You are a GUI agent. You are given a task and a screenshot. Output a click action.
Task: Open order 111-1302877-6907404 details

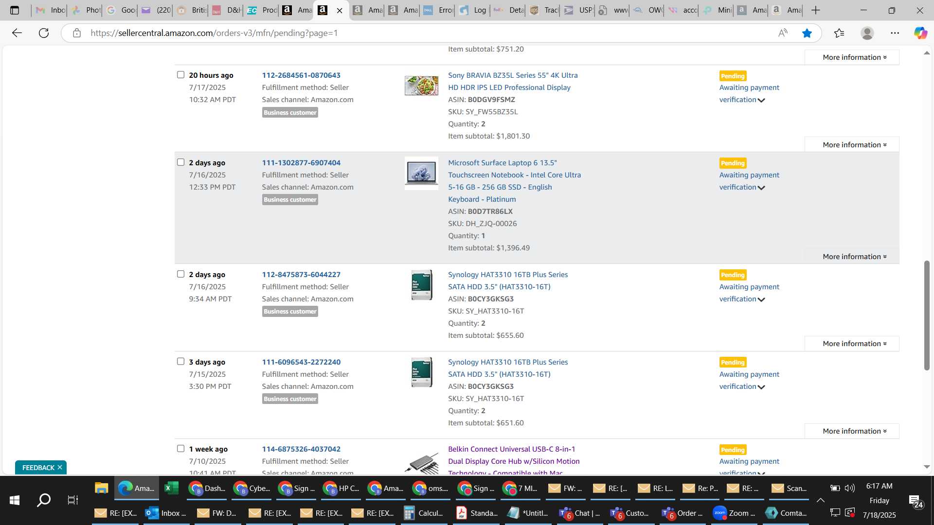[x=301, y=163]
